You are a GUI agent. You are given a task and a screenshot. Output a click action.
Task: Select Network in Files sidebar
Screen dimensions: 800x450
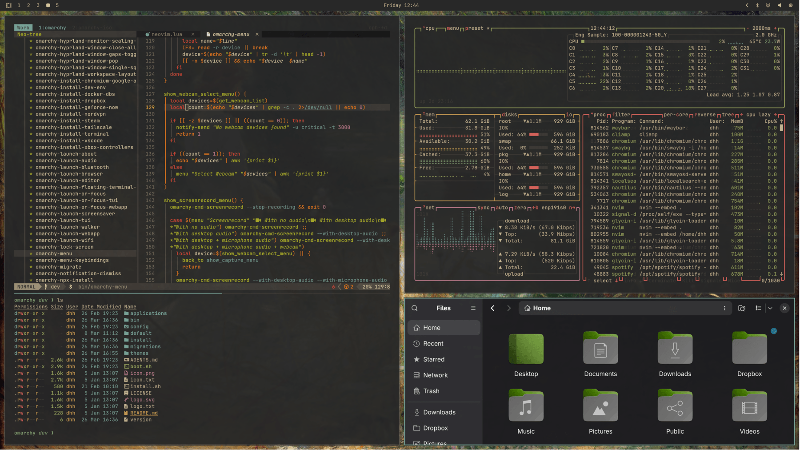tap(444, 375)
